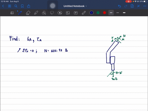Viewport: 148px width, 111px height.
Task: Bookmark this notebook page
Action: click(22, 6)
